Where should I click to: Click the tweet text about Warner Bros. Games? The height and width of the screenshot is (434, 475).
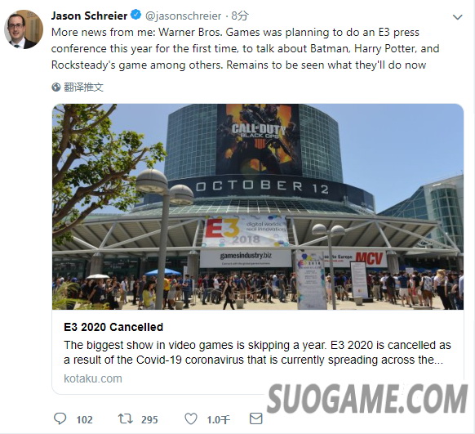246,48
